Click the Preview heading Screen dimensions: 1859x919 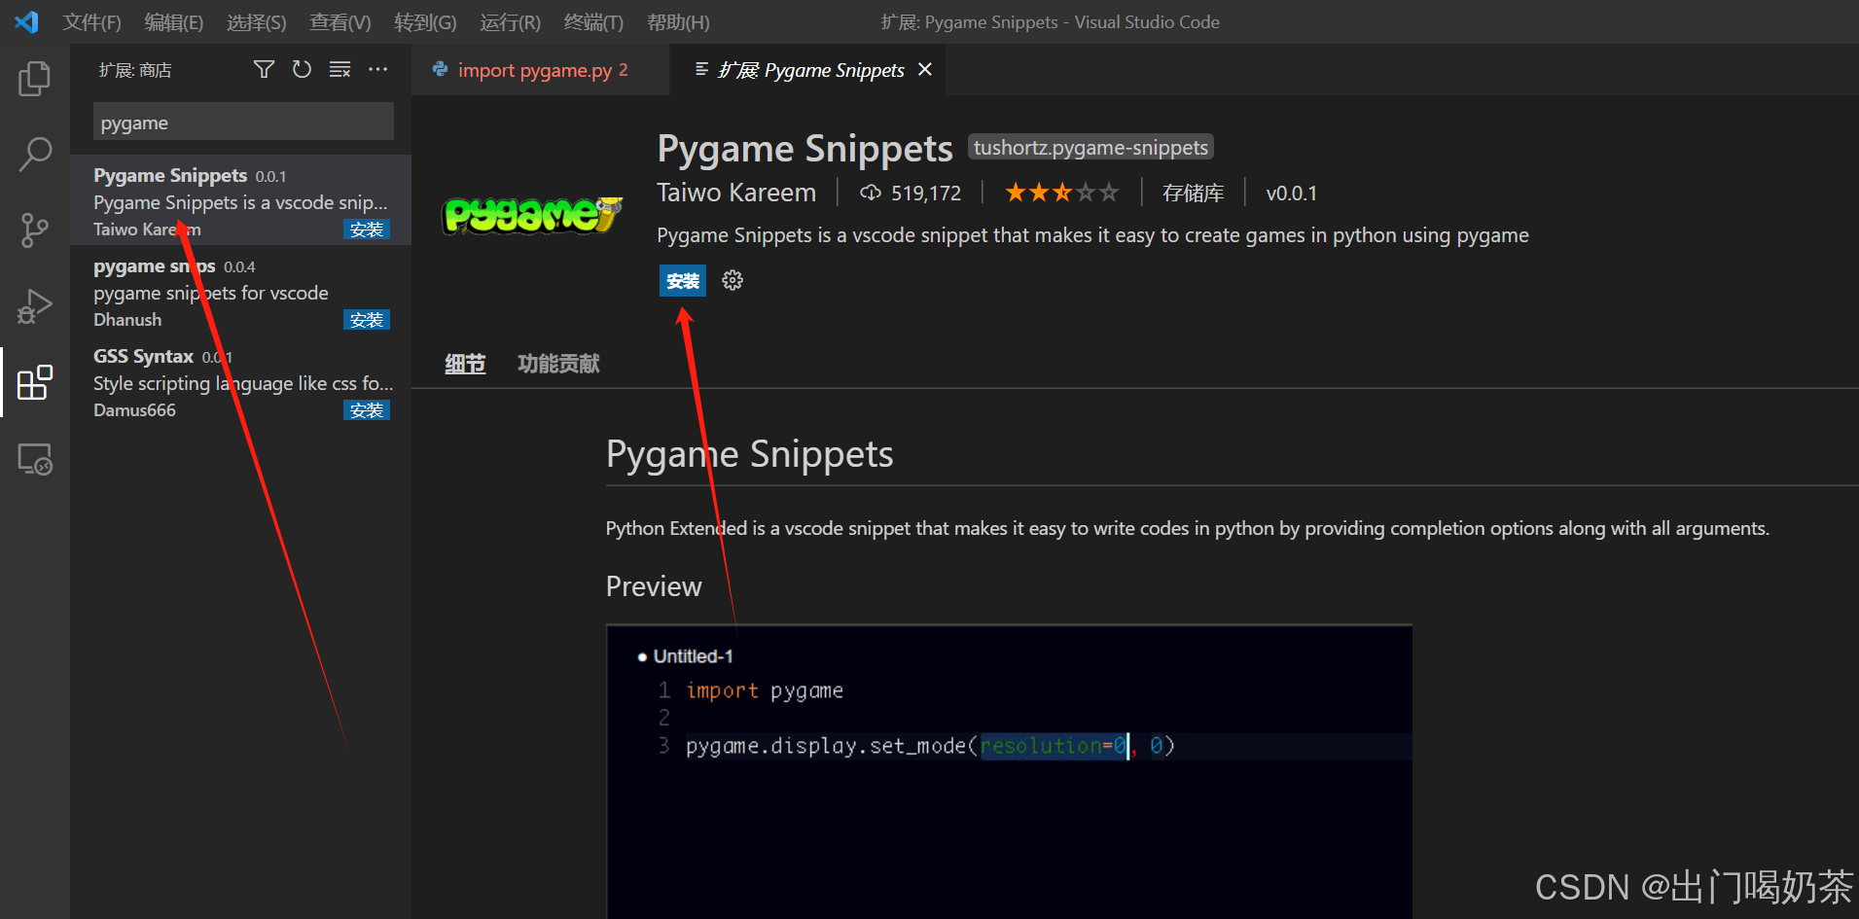click(654, 586)
